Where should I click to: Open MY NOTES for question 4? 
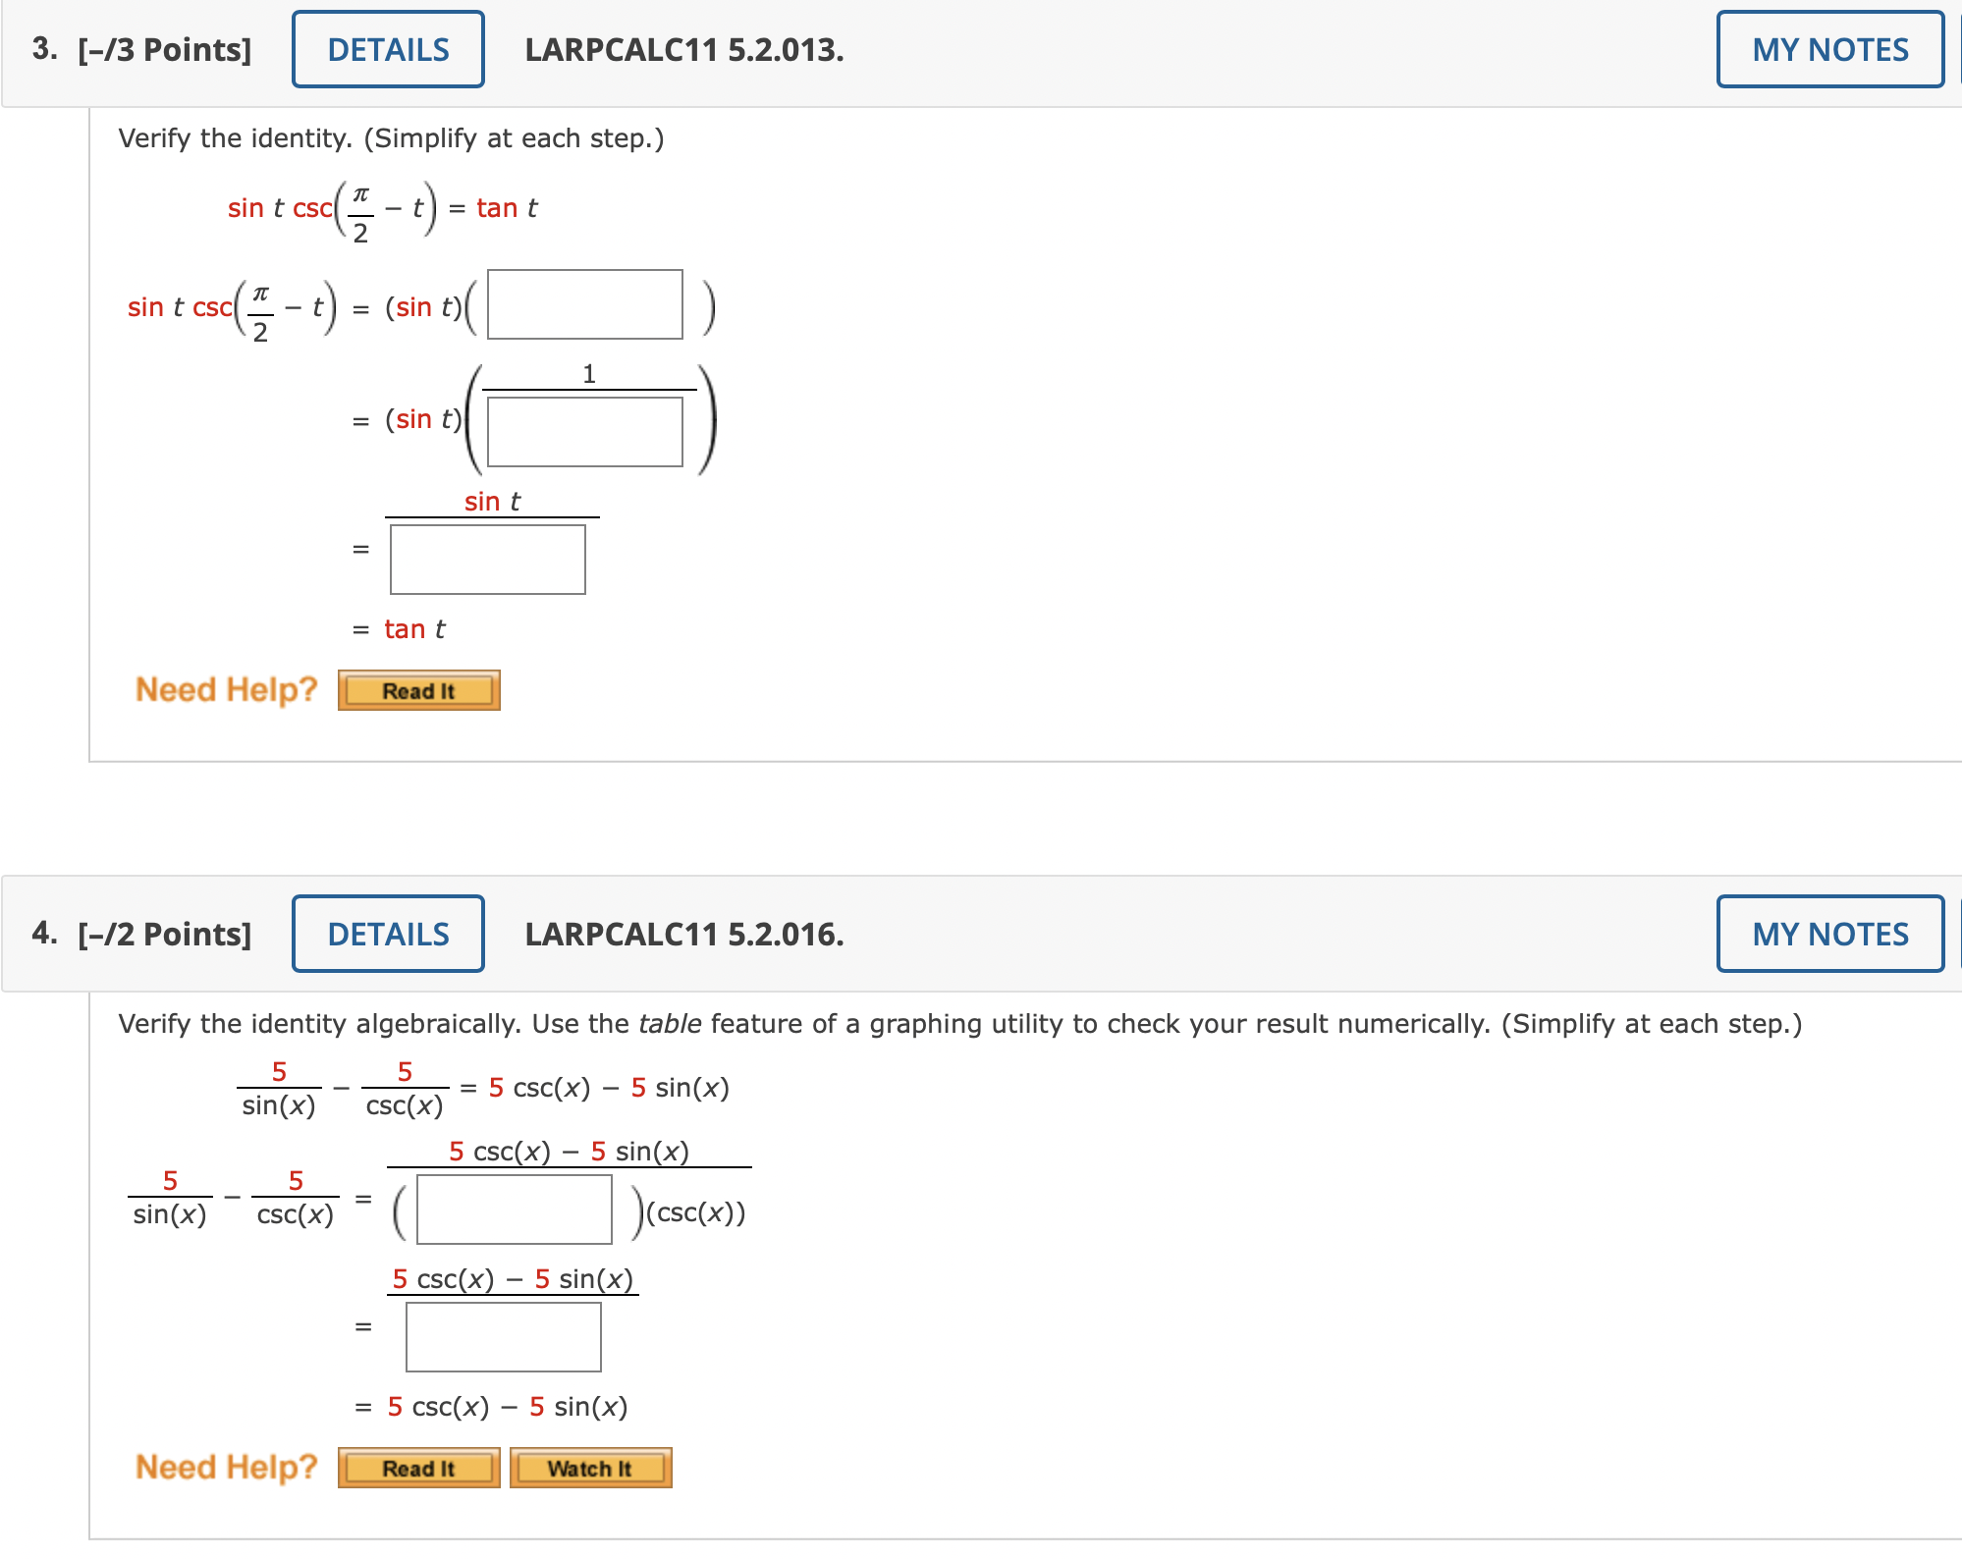[1829, 934]
